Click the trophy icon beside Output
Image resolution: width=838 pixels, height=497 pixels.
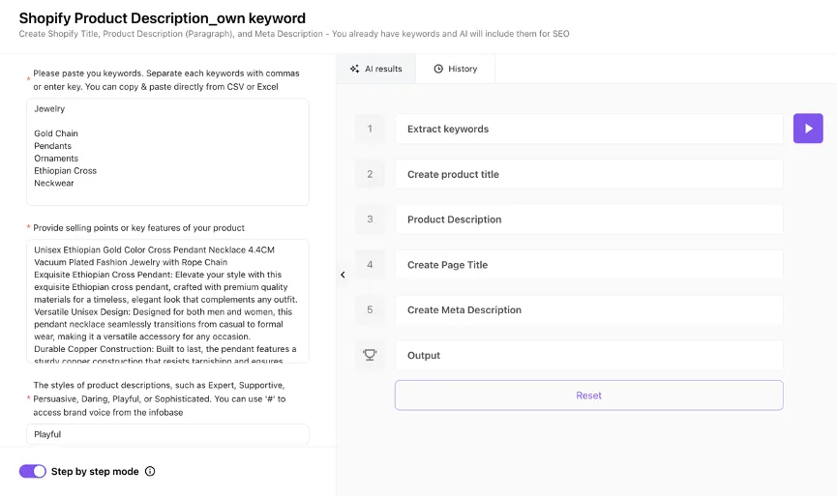pyautogui.click(x=370, y=355)
